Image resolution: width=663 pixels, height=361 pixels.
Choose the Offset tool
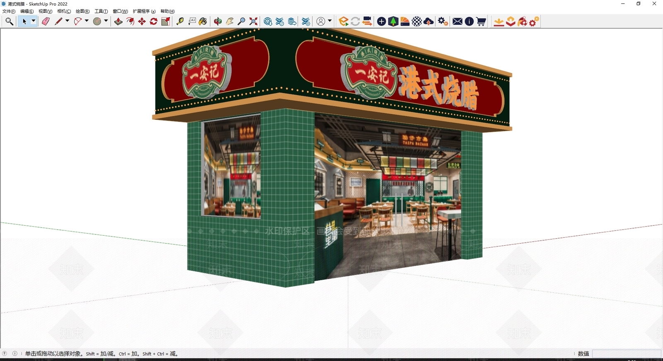(130, 22)
